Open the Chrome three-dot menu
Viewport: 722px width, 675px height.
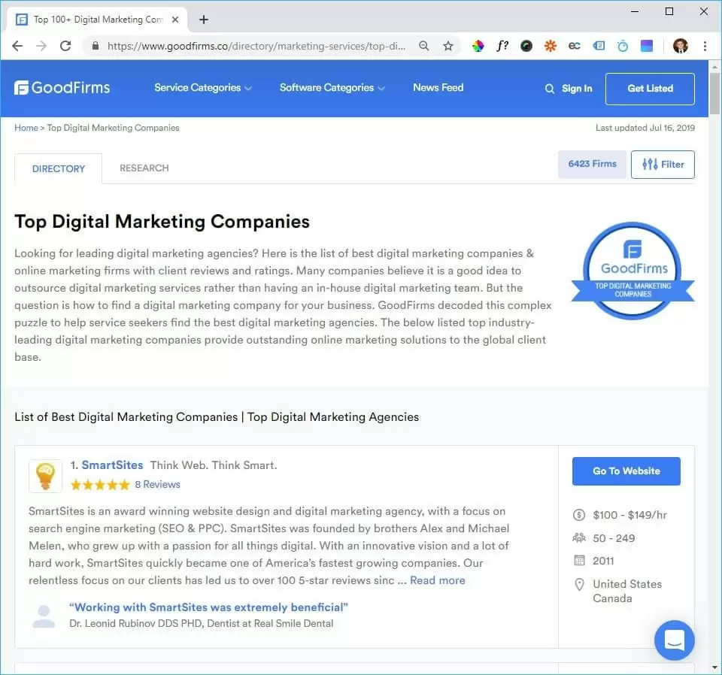click(x=705, y=46)
